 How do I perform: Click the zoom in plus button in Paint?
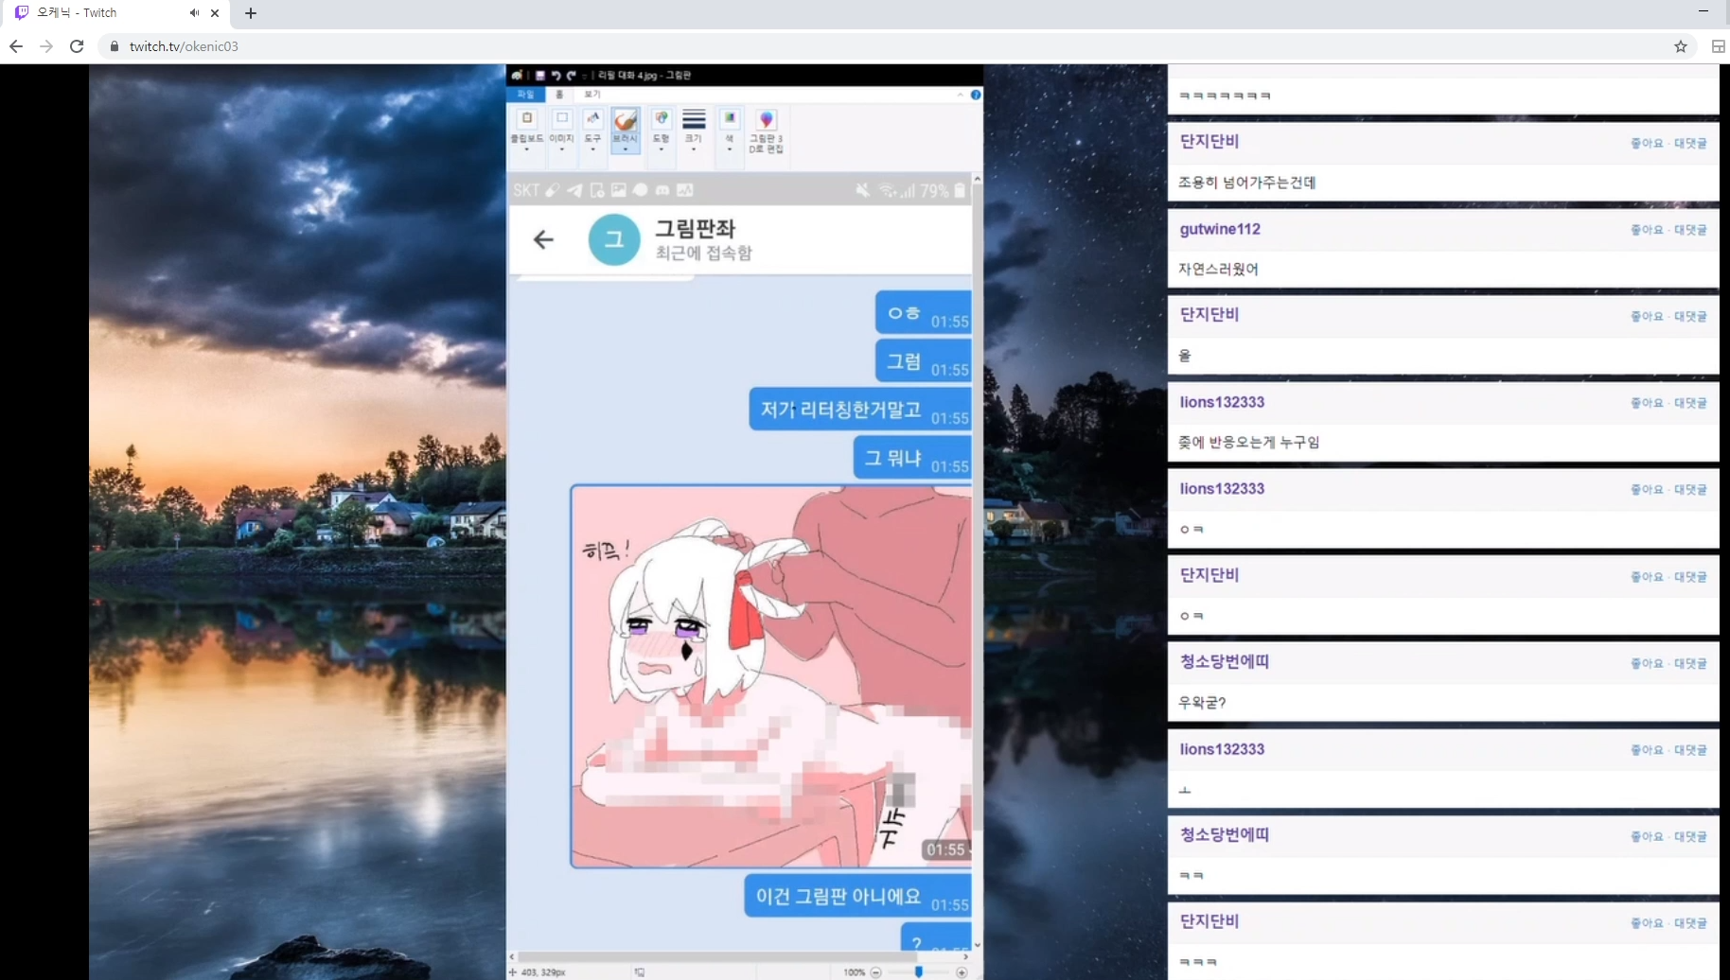coord(962,972)
